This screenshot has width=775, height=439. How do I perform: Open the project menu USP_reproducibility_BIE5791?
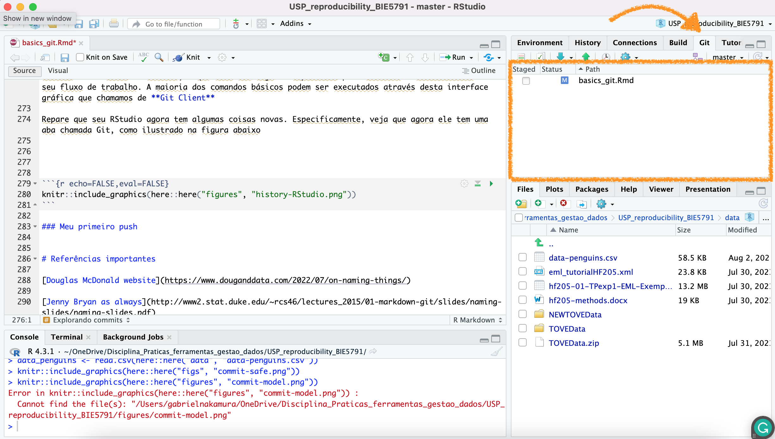tap(714, 24)
